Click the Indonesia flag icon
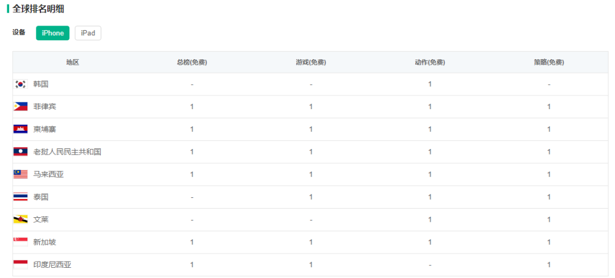615x278 pixels. pos(20,264)
